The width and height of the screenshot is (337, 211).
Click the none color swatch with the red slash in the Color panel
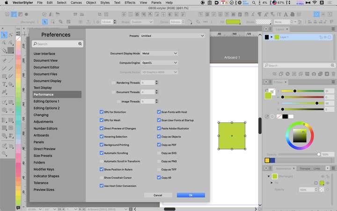279,116
